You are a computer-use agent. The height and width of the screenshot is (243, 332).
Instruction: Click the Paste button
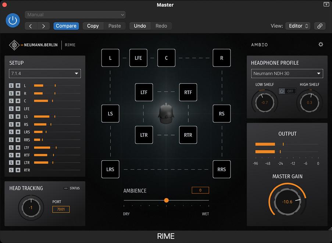point(115,26)
